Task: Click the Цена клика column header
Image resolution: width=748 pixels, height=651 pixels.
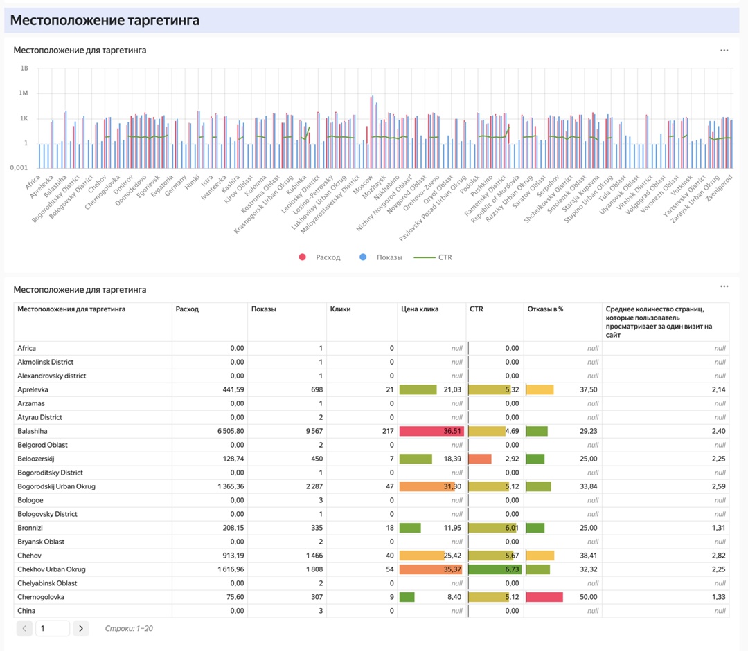Action: coord(420,309)
